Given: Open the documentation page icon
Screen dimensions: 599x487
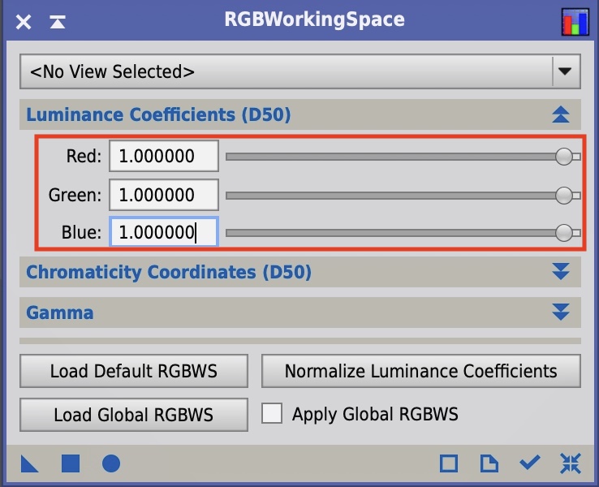Looking at the screenshot, I should tap(489, 463).
